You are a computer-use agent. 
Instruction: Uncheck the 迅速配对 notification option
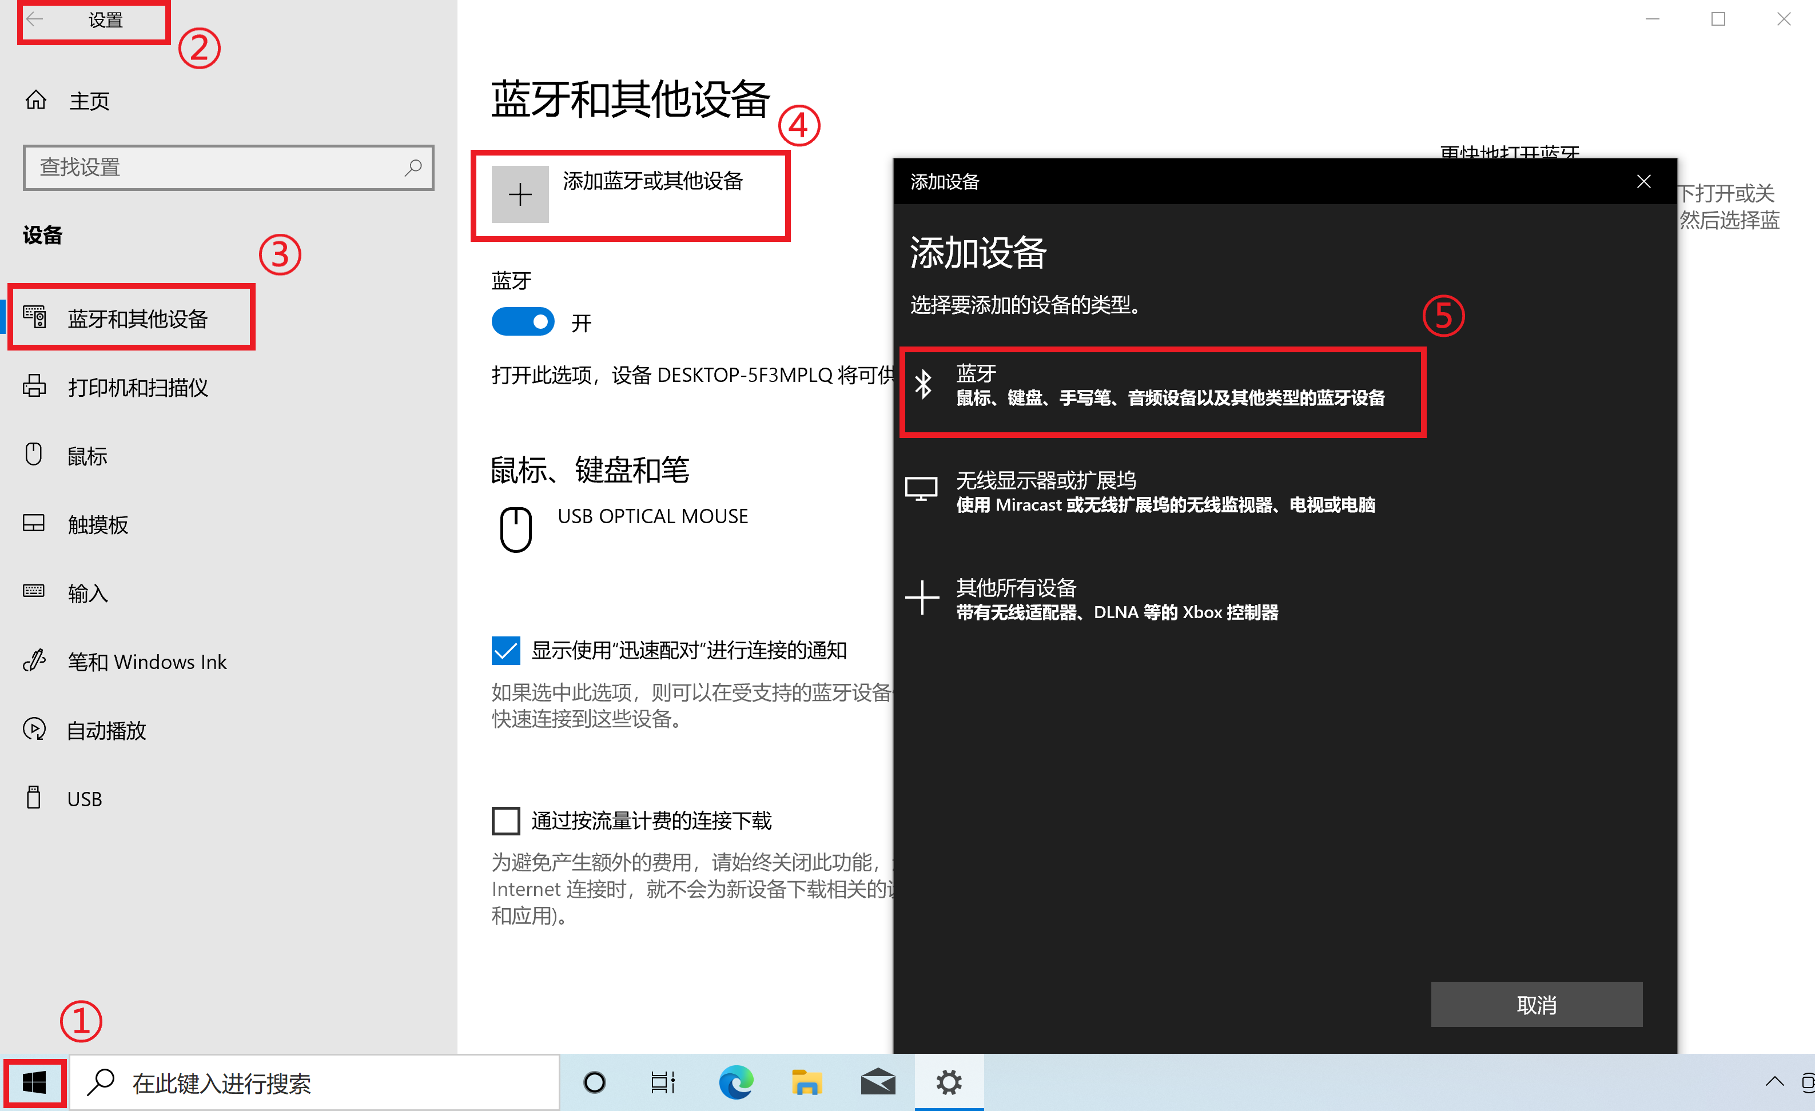(x=506, y=651)
